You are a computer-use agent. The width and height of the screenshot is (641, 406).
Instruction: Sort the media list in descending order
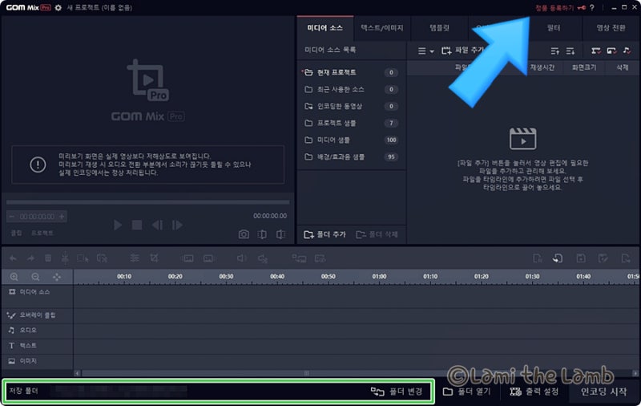(x=570, y=51)
